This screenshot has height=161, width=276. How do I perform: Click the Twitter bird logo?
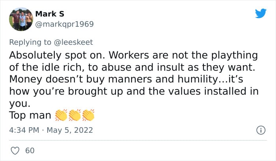tap(261, 13)
